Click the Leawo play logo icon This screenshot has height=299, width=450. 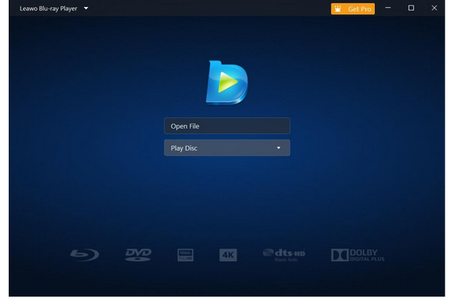point(227,83)
